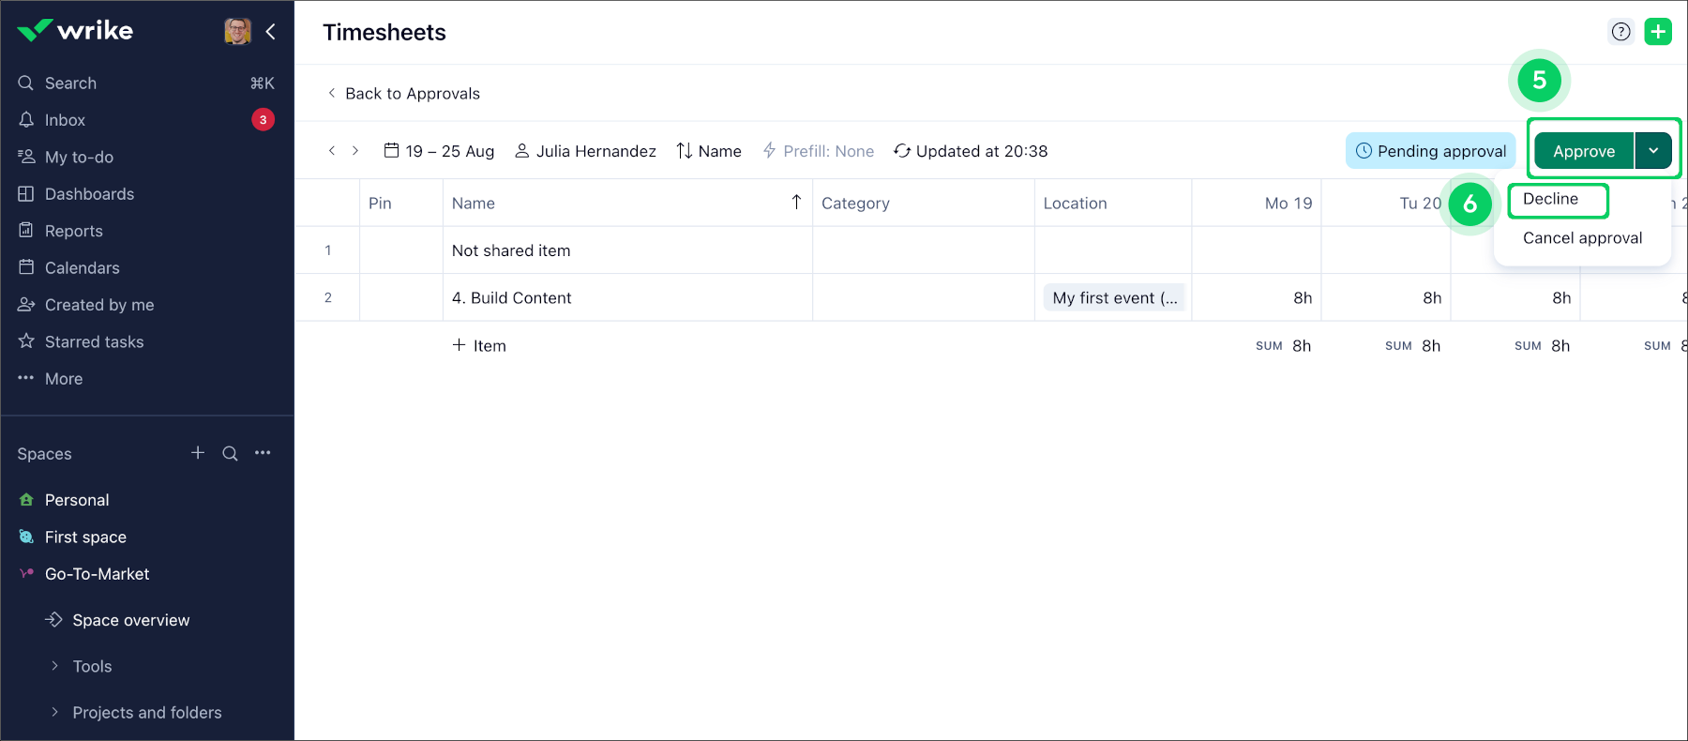Viewport: 1688px width, 741px height.
Task: Add a new space with plus icon
Action: (x=198, y=453)
